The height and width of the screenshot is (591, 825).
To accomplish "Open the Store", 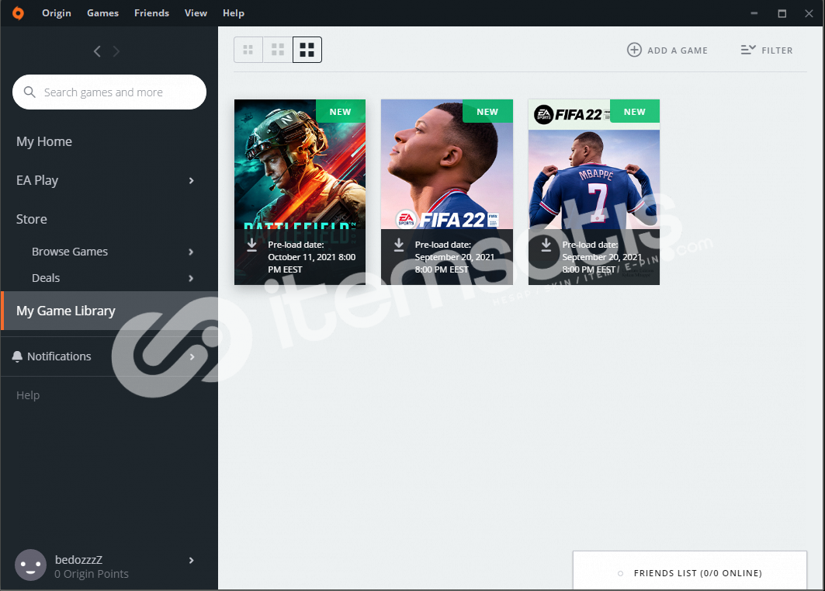I will (x=32, y=219).
